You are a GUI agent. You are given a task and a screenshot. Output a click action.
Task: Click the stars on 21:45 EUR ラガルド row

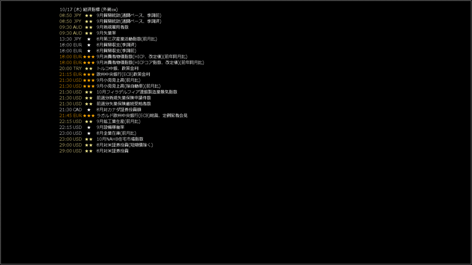tap(89, 115)
